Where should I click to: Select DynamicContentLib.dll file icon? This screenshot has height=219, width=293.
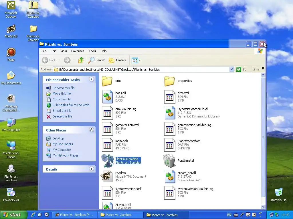tap(169, 113)
